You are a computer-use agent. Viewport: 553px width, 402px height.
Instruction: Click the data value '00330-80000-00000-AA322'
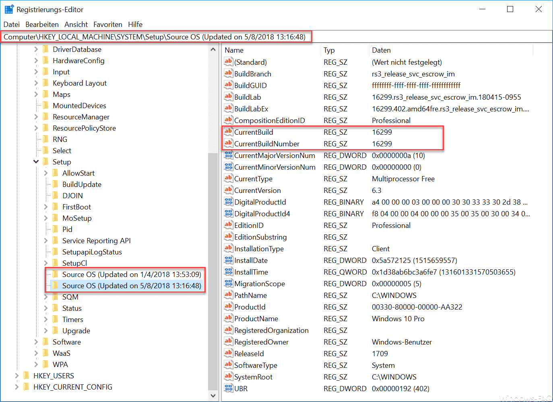417,307
